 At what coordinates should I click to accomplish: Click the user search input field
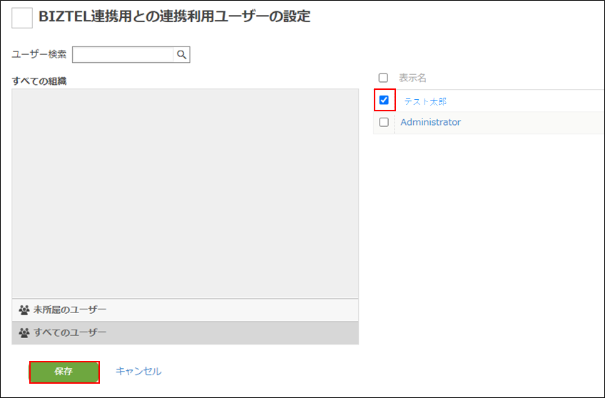[x=123, y=55]
